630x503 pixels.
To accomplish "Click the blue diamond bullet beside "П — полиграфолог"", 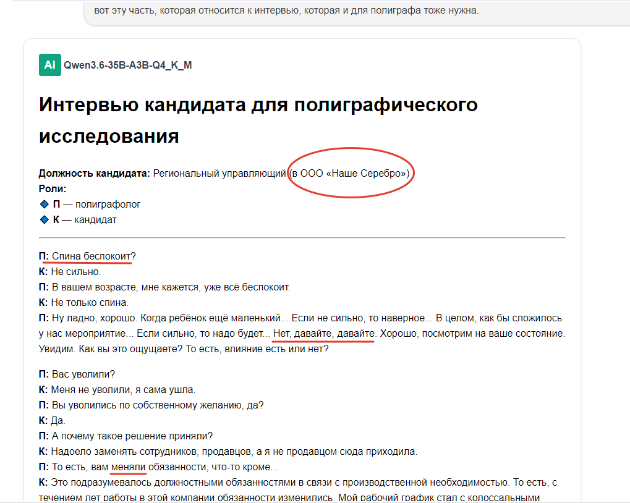I will pyautogui.click(x=44, y=205).
